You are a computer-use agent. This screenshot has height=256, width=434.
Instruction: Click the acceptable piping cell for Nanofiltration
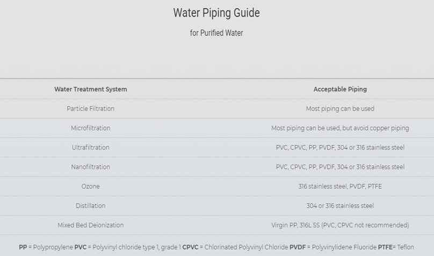pyautogui.click(x=340, y=167)
